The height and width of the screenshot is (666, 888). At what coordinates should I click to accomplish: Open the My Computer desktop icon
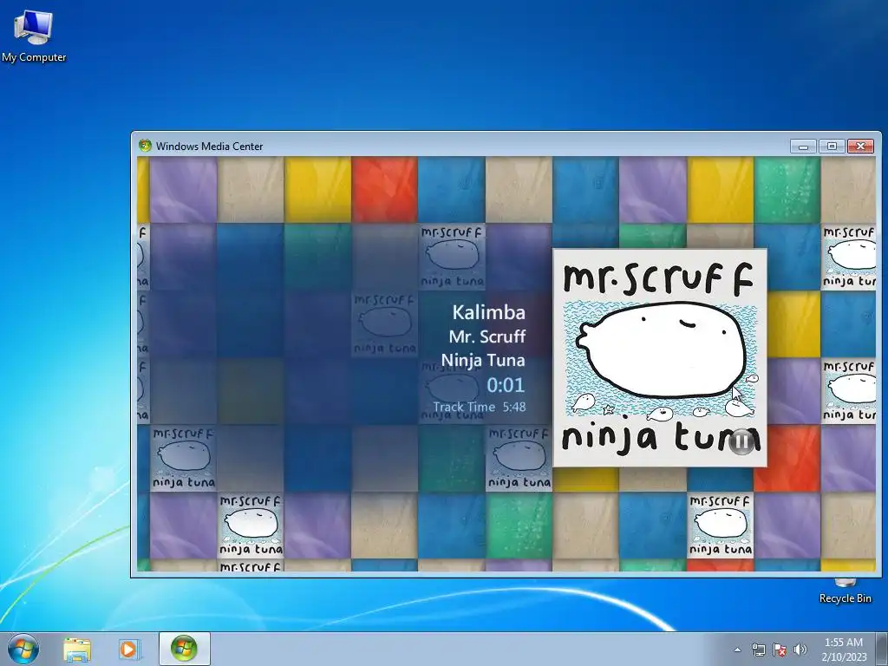(x=34, y=36)
